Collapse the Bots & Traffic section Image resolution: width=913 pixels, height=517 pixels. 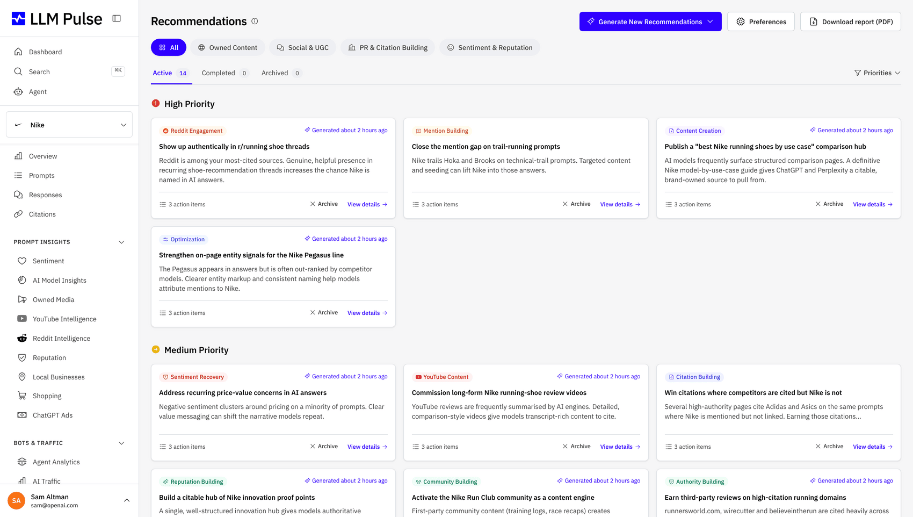(x=121, y=443)
